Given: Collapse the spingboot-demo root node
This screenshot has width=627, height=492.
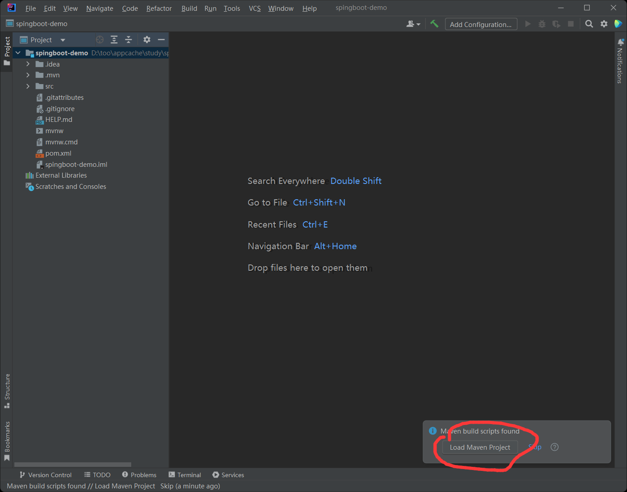Looking at the screenshot, I should (x=18, y=53).
